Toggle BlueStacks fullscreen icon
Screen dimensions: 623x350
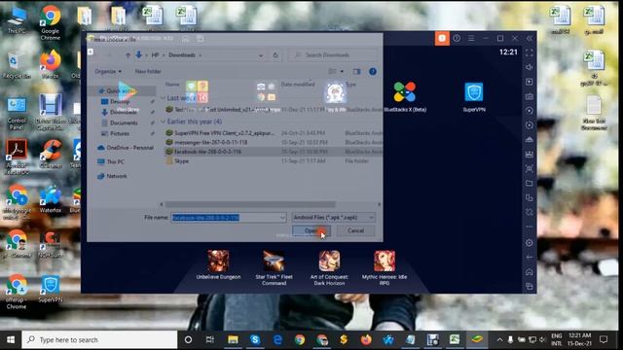(530, 52)
